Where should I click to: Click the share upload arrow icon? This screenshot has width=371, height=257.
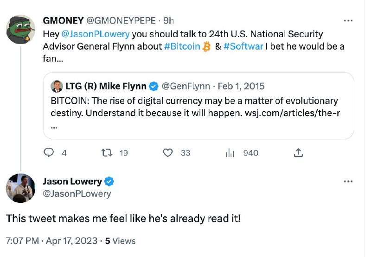pyautogui.click(x=298, y=153)
